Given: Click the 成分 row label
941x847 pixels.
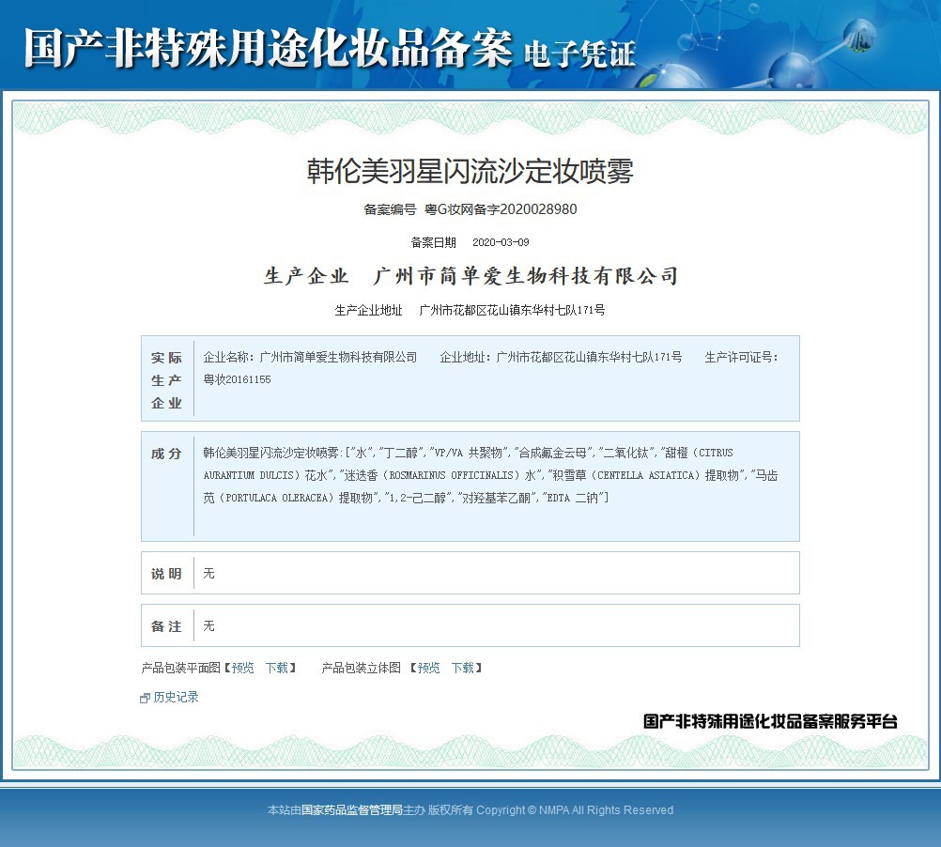Looking at the screenshot, I should tap(166, 454).
